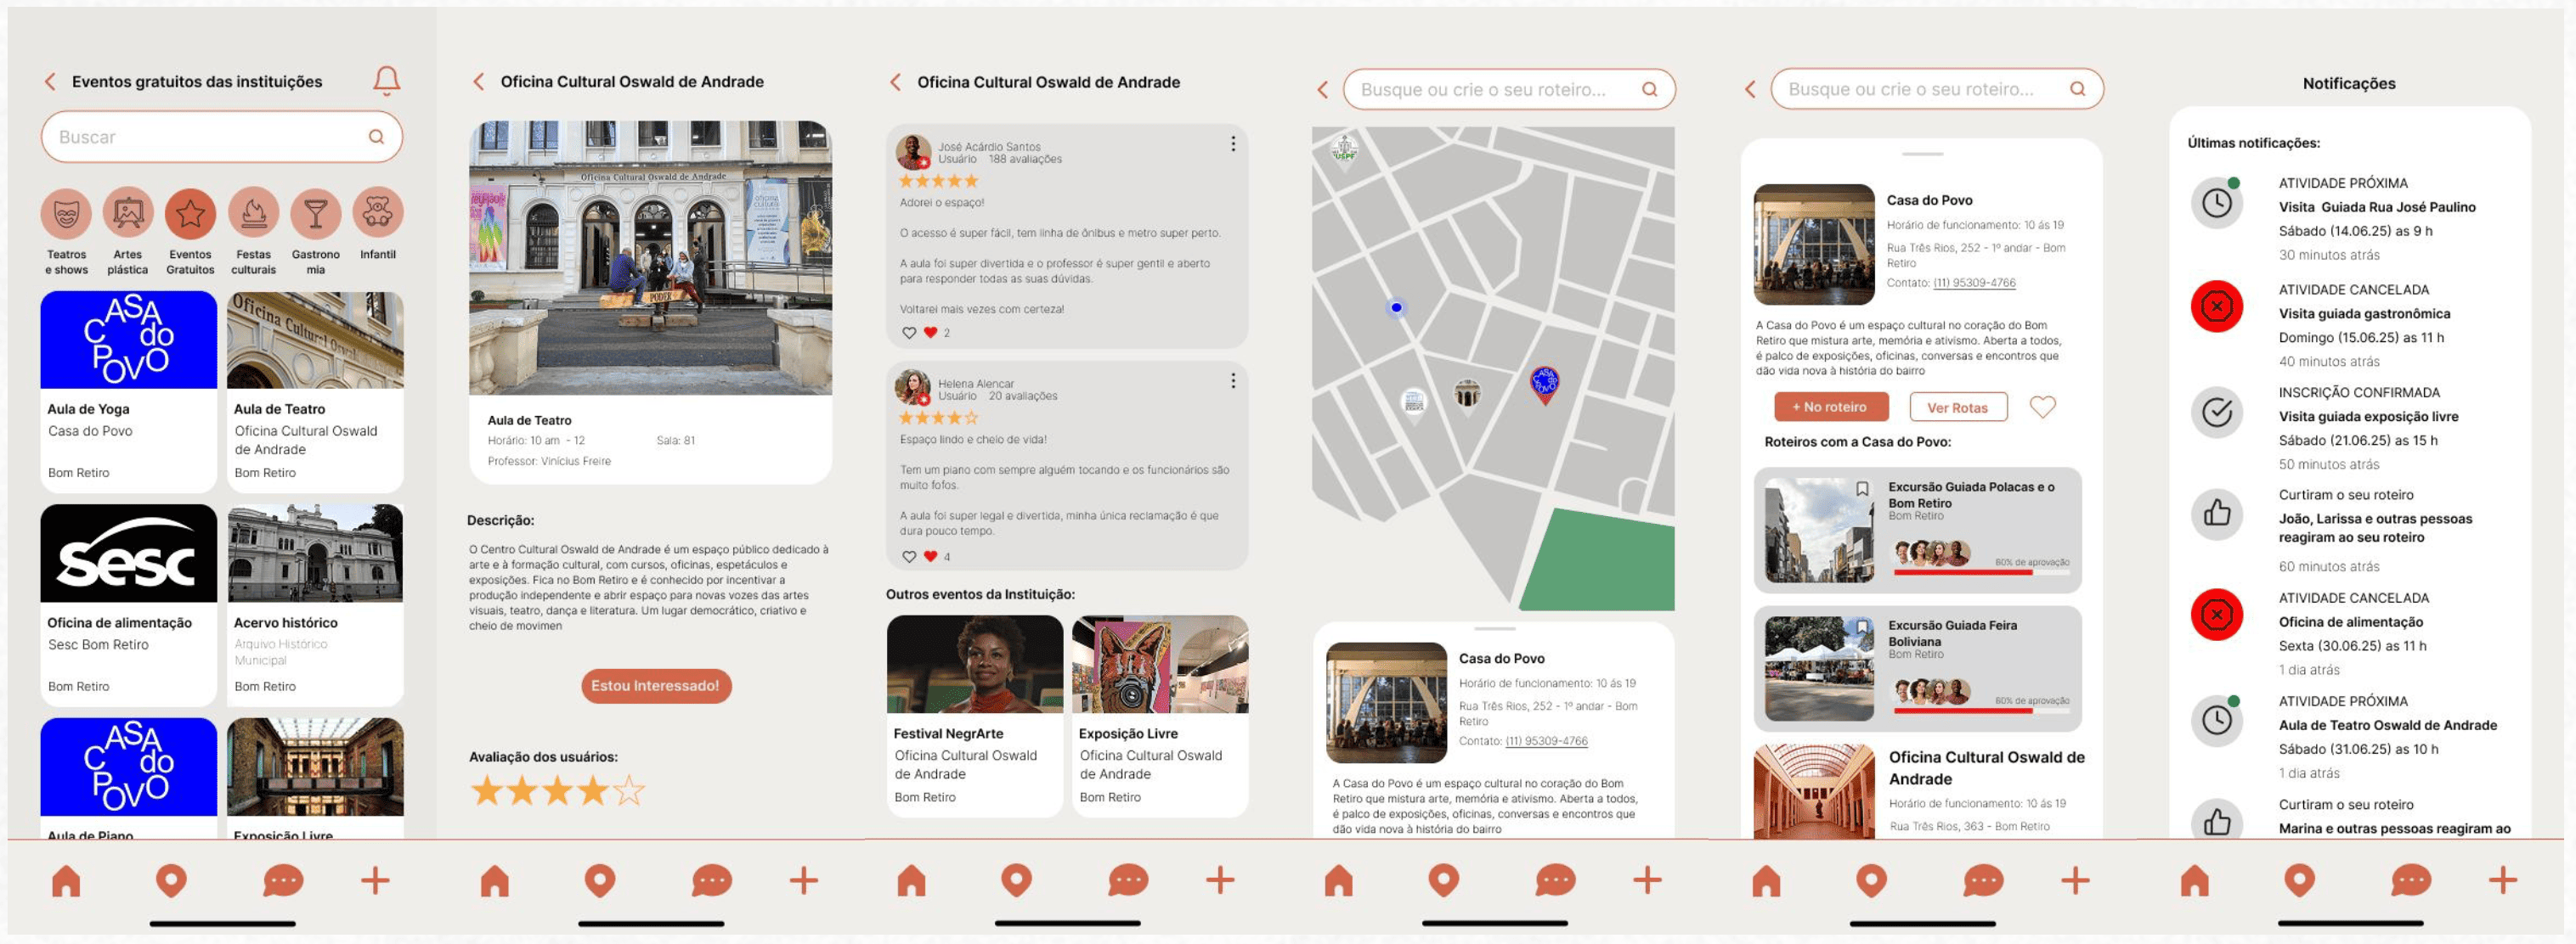Toggle the Eventos Gratuitos star filter
2576x944 pixels.
tap(190, 214)
